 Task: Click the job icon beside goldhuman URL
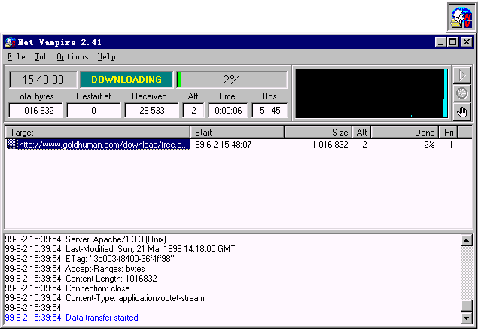[x=11, y=144]
